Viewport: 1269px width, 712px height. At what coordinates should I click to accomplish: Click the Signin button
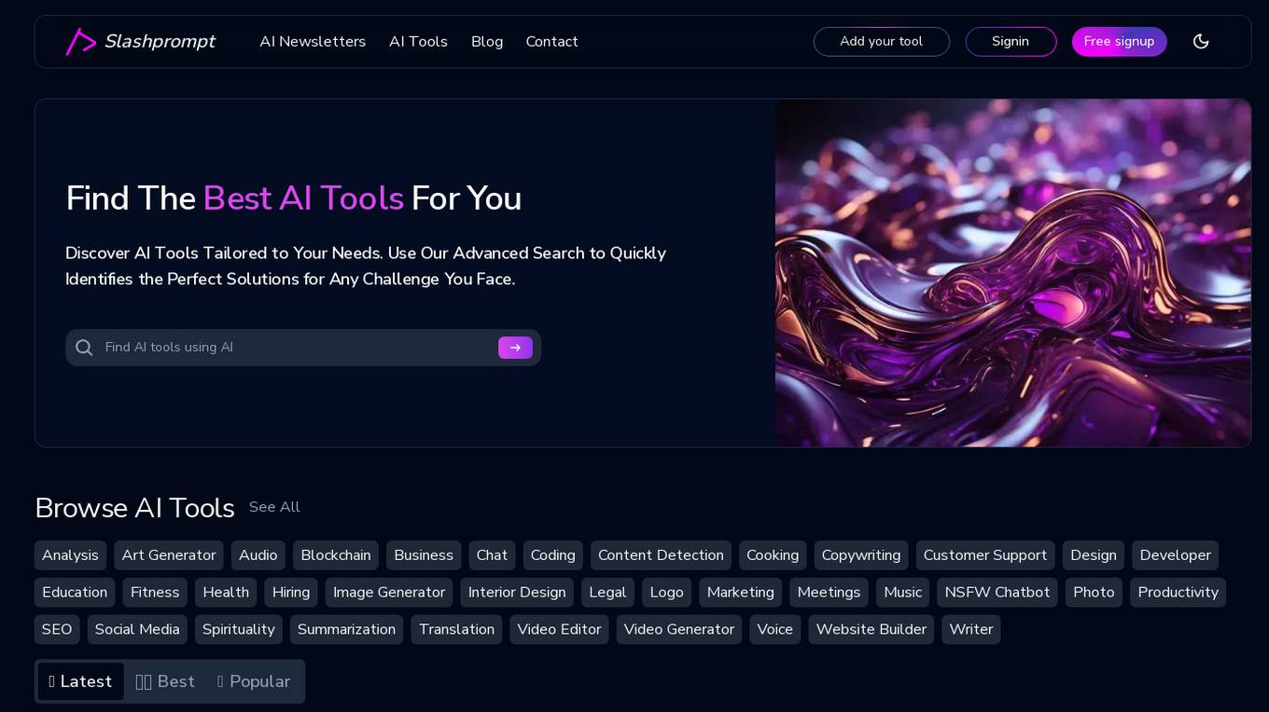pyautogui.click(x=1011, y=42)
